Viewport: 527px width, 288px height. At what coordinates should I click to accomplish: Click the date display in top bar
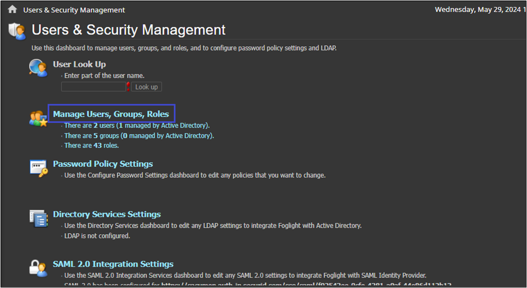478,10
